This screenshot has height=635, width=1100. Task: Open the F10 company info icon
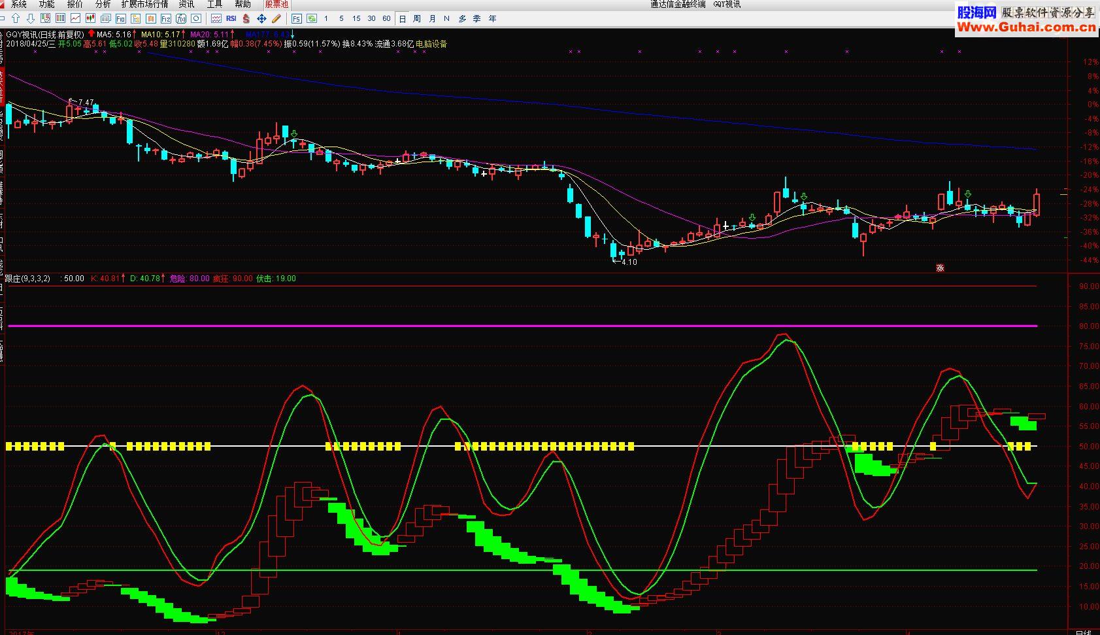[x=121, y=18]
